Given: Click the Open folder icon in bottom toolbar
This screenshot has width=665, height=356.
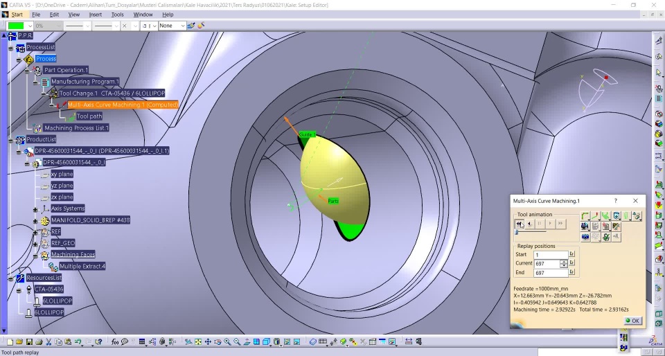Looking at the screenshot, I should (x=19, y=341).
